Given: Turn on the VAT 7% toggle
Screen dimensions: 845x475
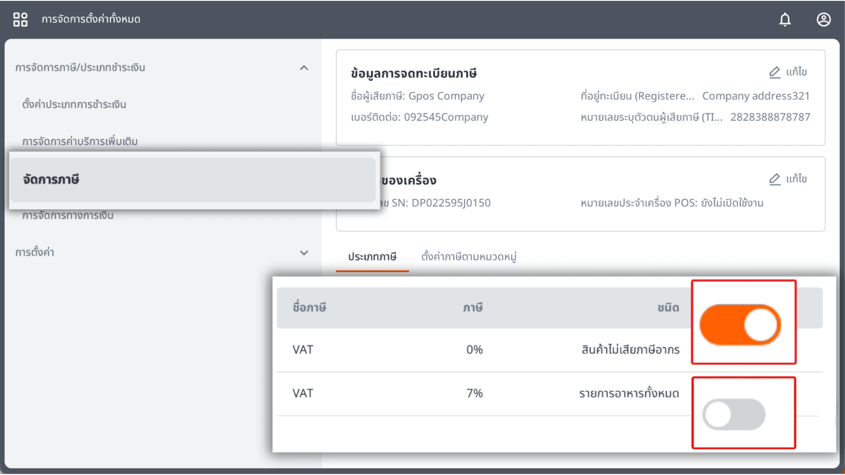Looking at the screenshot, I should 734,414.
